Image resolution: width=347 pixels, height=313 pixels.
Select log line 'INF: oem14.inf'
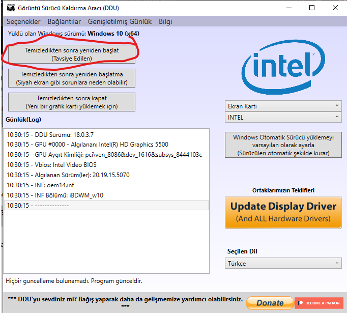tap(106, 185)
